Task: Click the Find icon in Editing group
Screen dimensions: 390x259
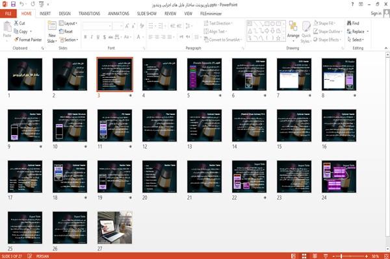Action: [349, 23]
